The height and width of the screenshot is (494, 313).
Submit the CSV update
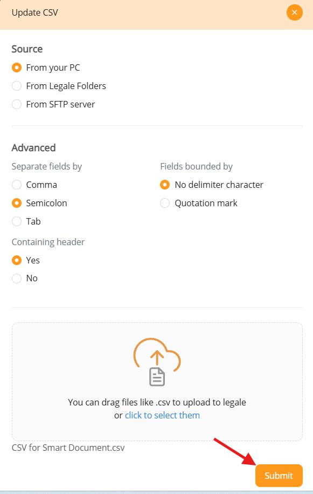point(279,476)
